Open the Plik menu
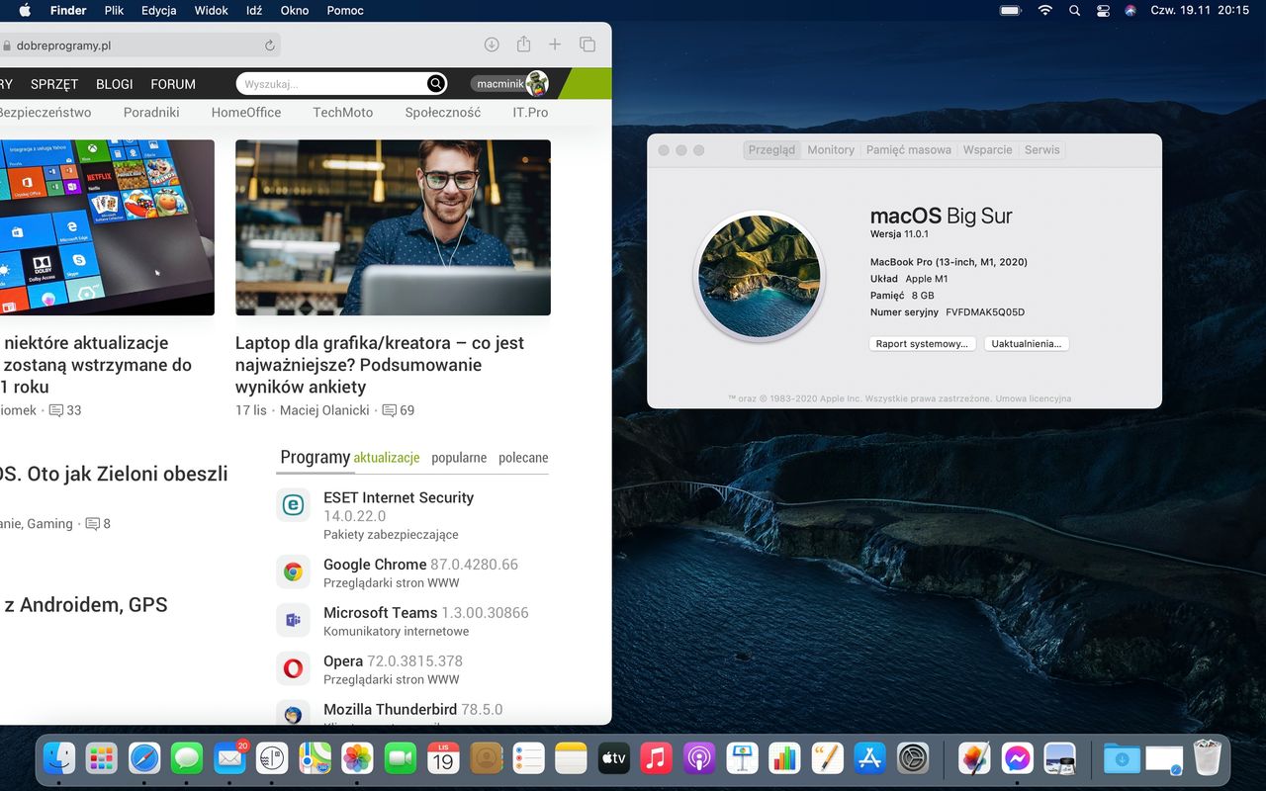 click(114, 11)
